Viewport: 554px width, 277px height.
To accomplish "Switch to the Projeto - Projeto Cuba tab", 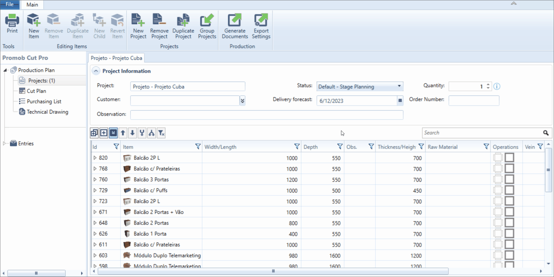I will pos(116,58).
